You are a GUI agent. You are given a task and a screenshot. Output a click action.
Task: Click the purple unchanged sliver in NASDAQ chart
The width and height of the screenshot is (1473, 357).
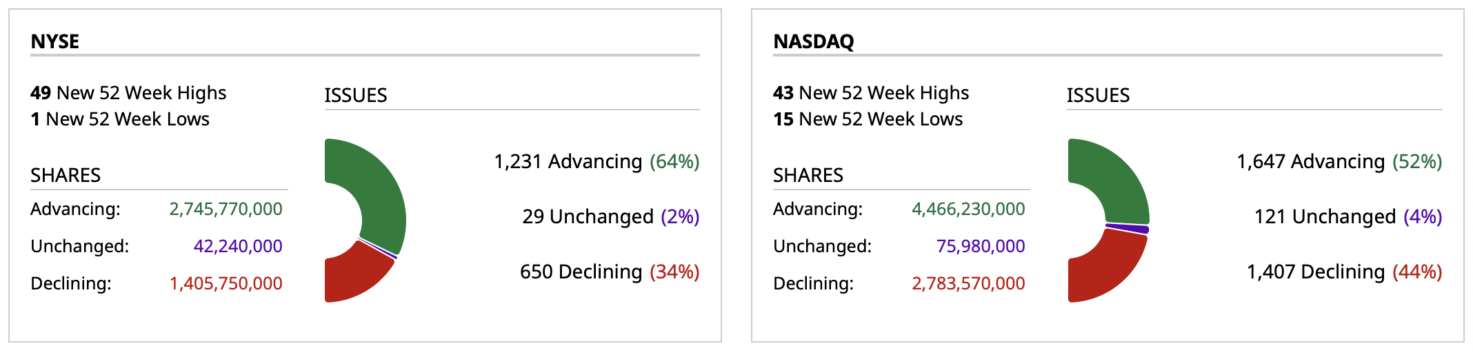point(1128,228)
